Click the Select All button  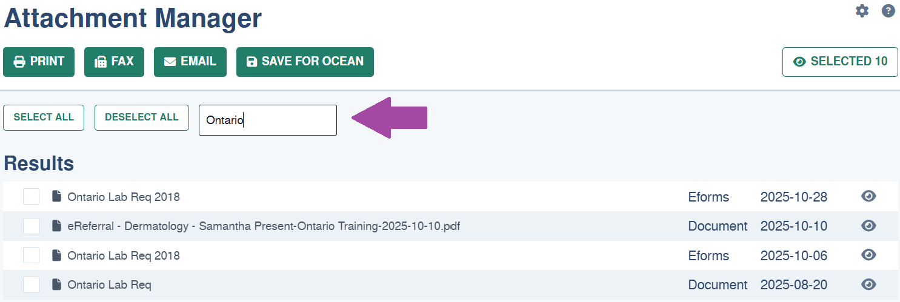pyautogui.click(x=44, y=117)
